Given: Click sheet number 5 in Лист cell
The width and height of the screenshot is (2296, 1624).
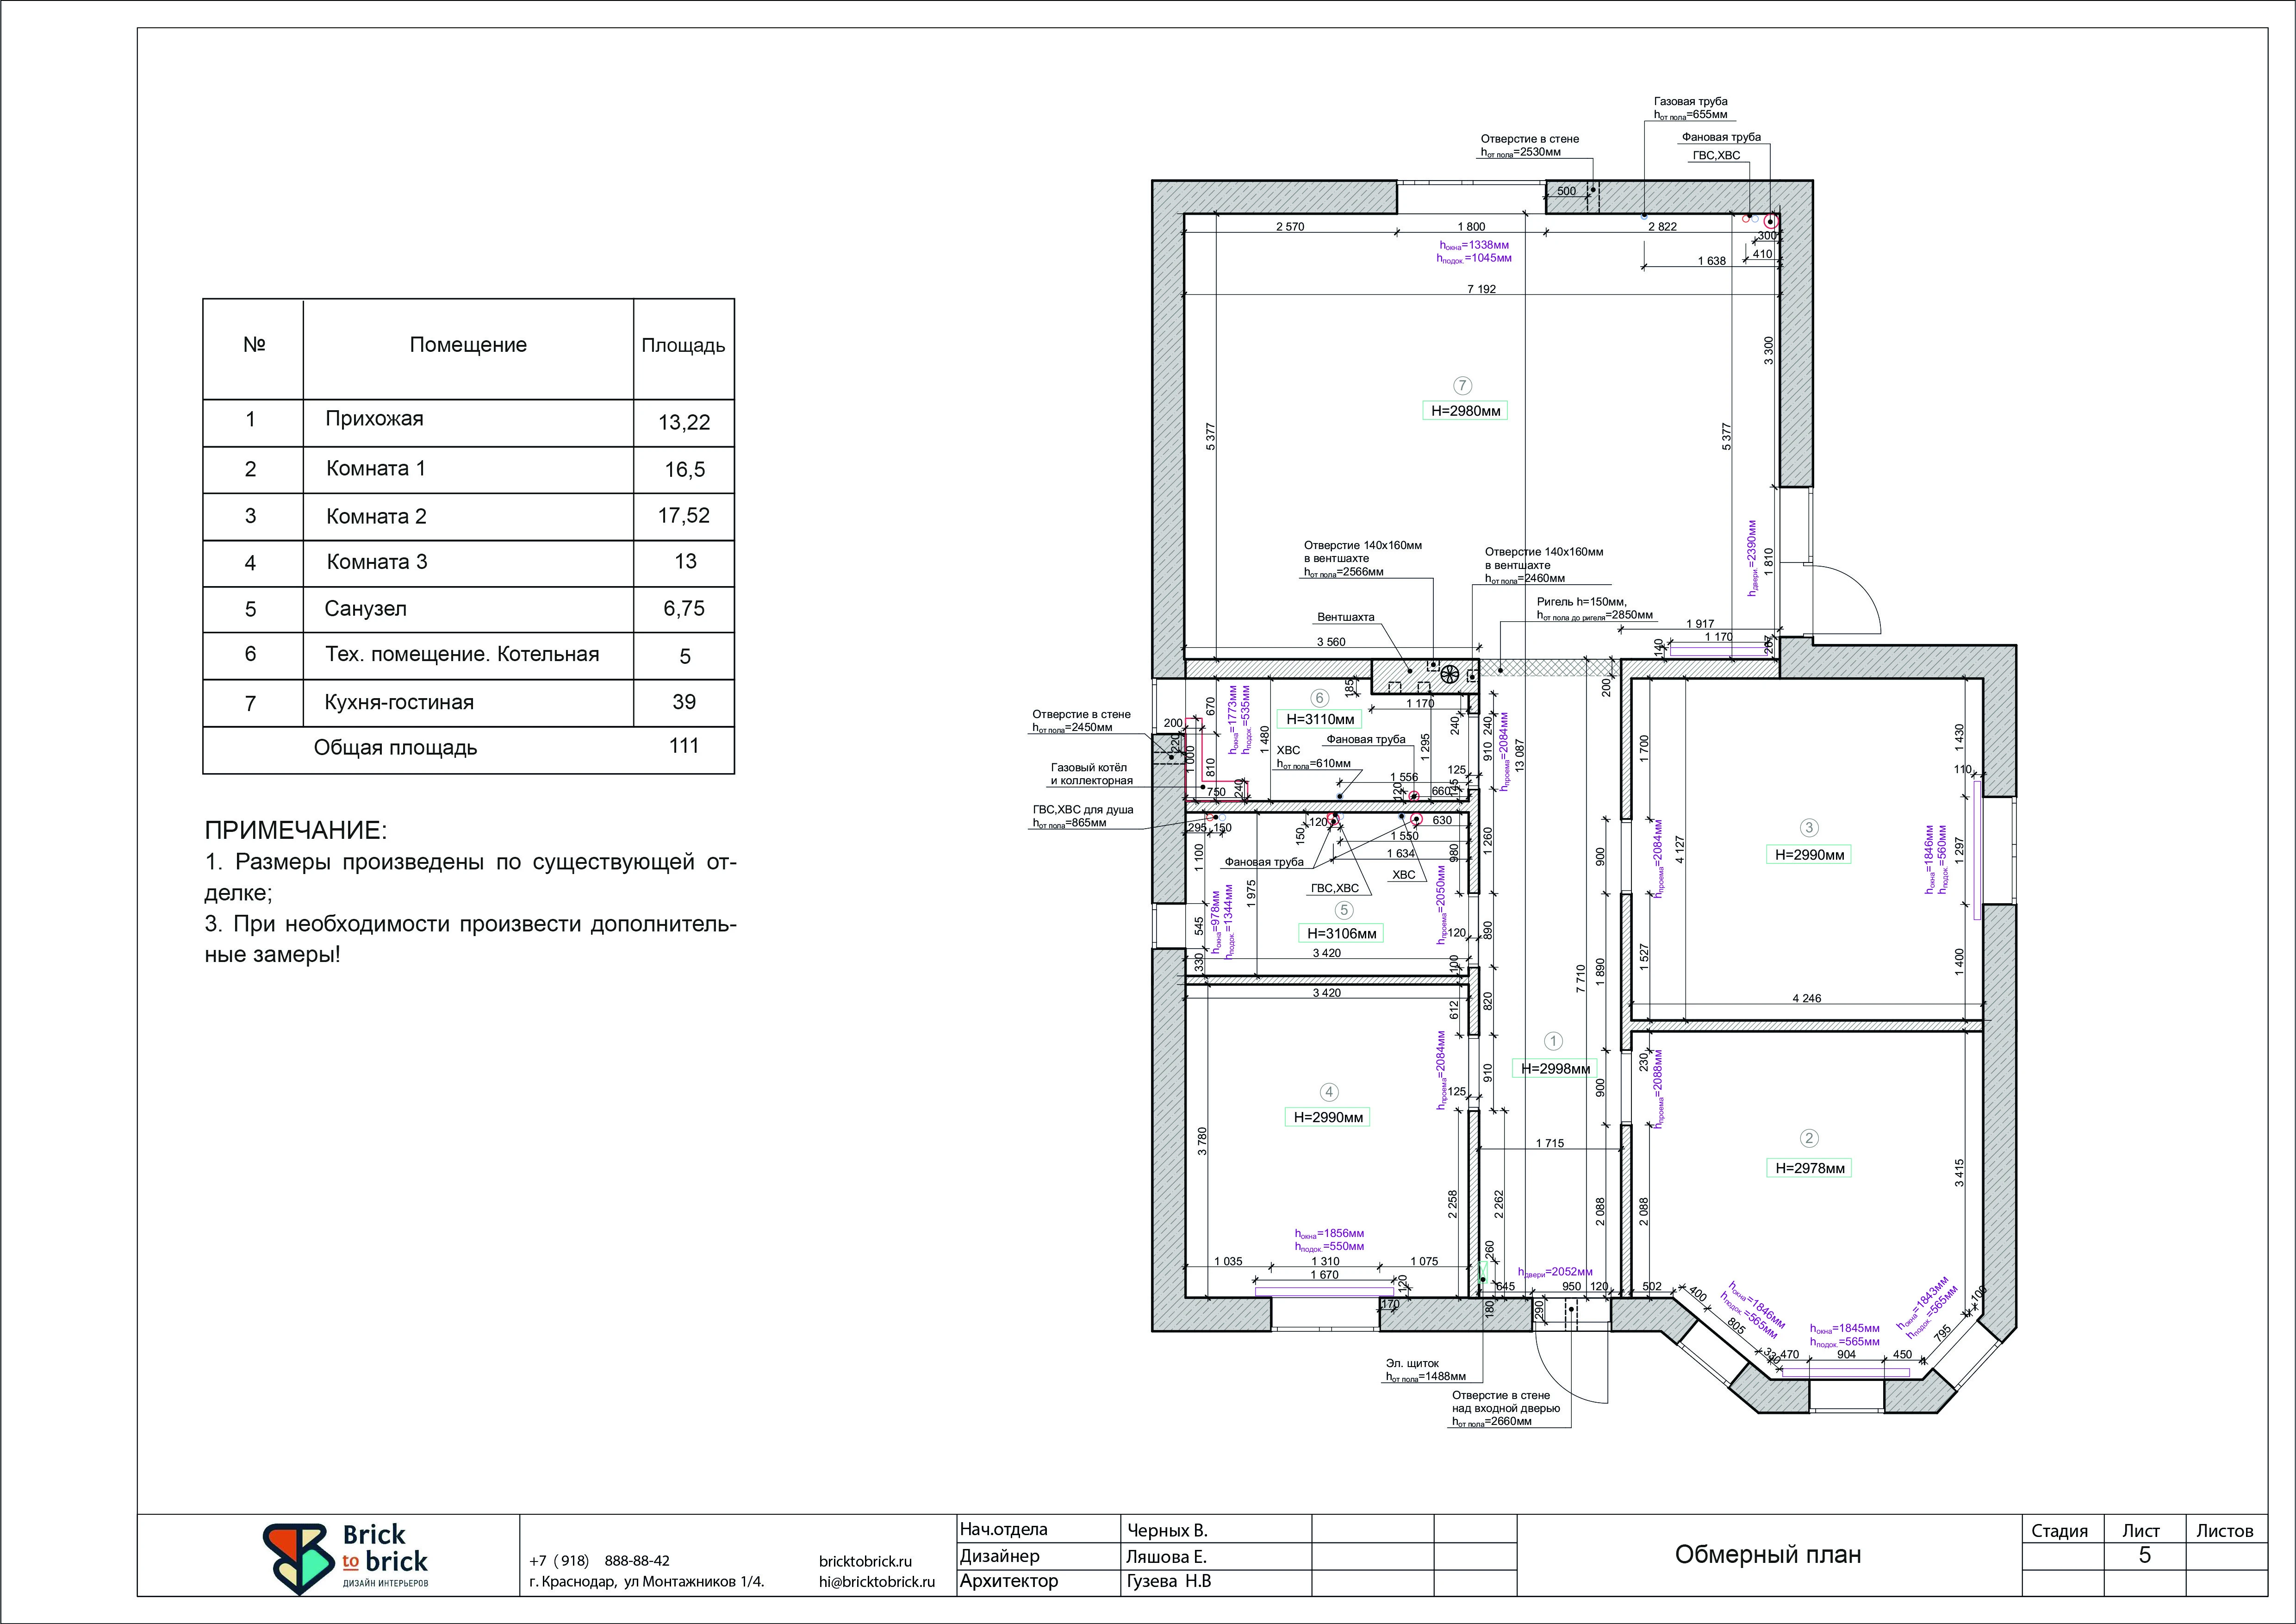Looking at the screenshot, I should click(2144, 1555).
